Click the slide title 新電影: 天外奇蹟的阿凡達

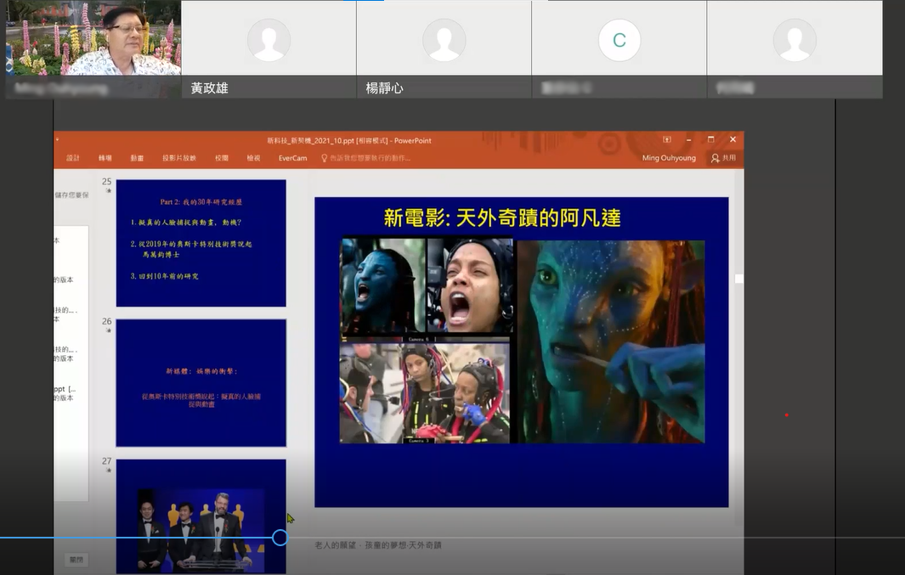pyautogui.click(x=502, y=218)
